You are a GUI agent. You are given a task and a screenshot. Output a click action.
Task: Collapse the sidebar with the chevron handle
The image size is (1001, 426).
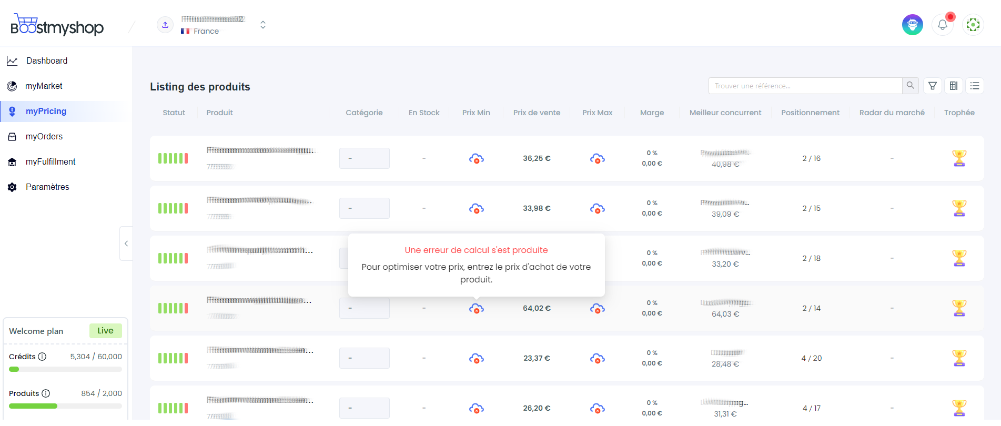[x=126, y=244]
